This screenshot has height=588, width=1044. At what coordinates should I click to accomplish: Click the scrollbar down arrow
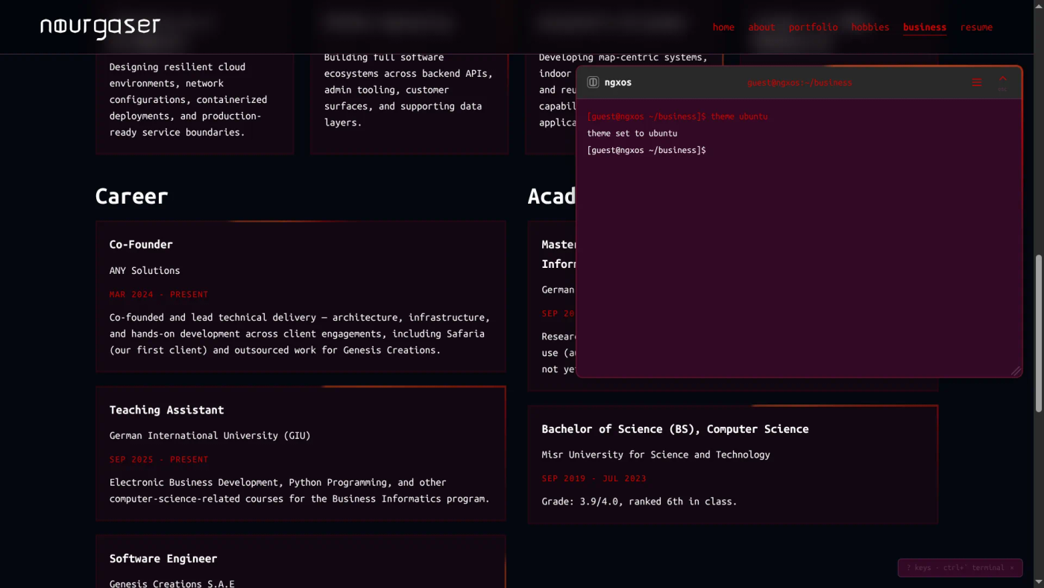tap(1038, 582)
